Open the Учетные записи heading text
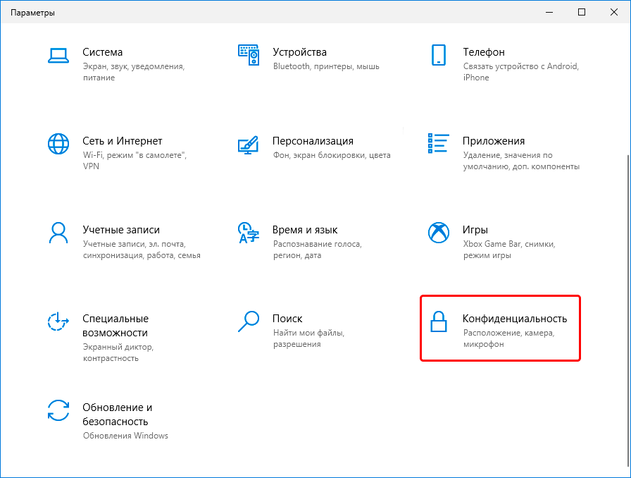631x478 pixels. (x=121, y=230)
